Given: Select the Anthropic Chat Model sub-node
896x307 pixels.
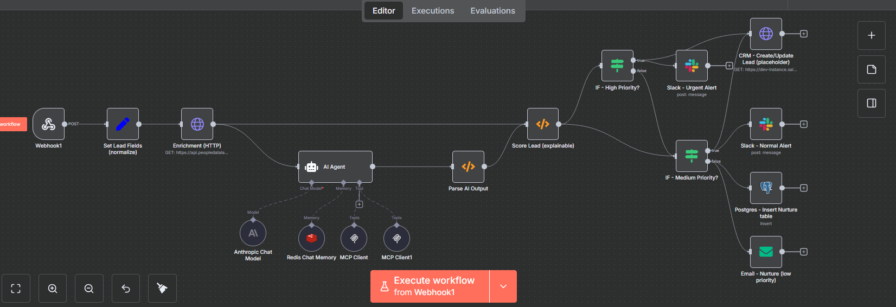Looking at the screenshot, I should pyautogui.click(x=253, y=233).
